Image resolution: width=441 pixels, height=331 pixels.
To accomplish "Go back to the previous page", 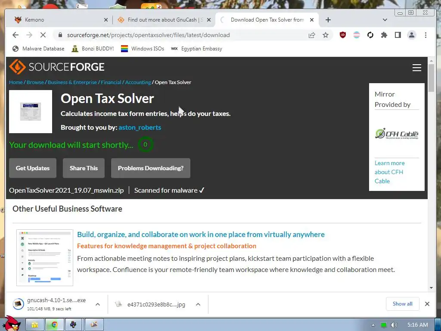I will point(16,35).
